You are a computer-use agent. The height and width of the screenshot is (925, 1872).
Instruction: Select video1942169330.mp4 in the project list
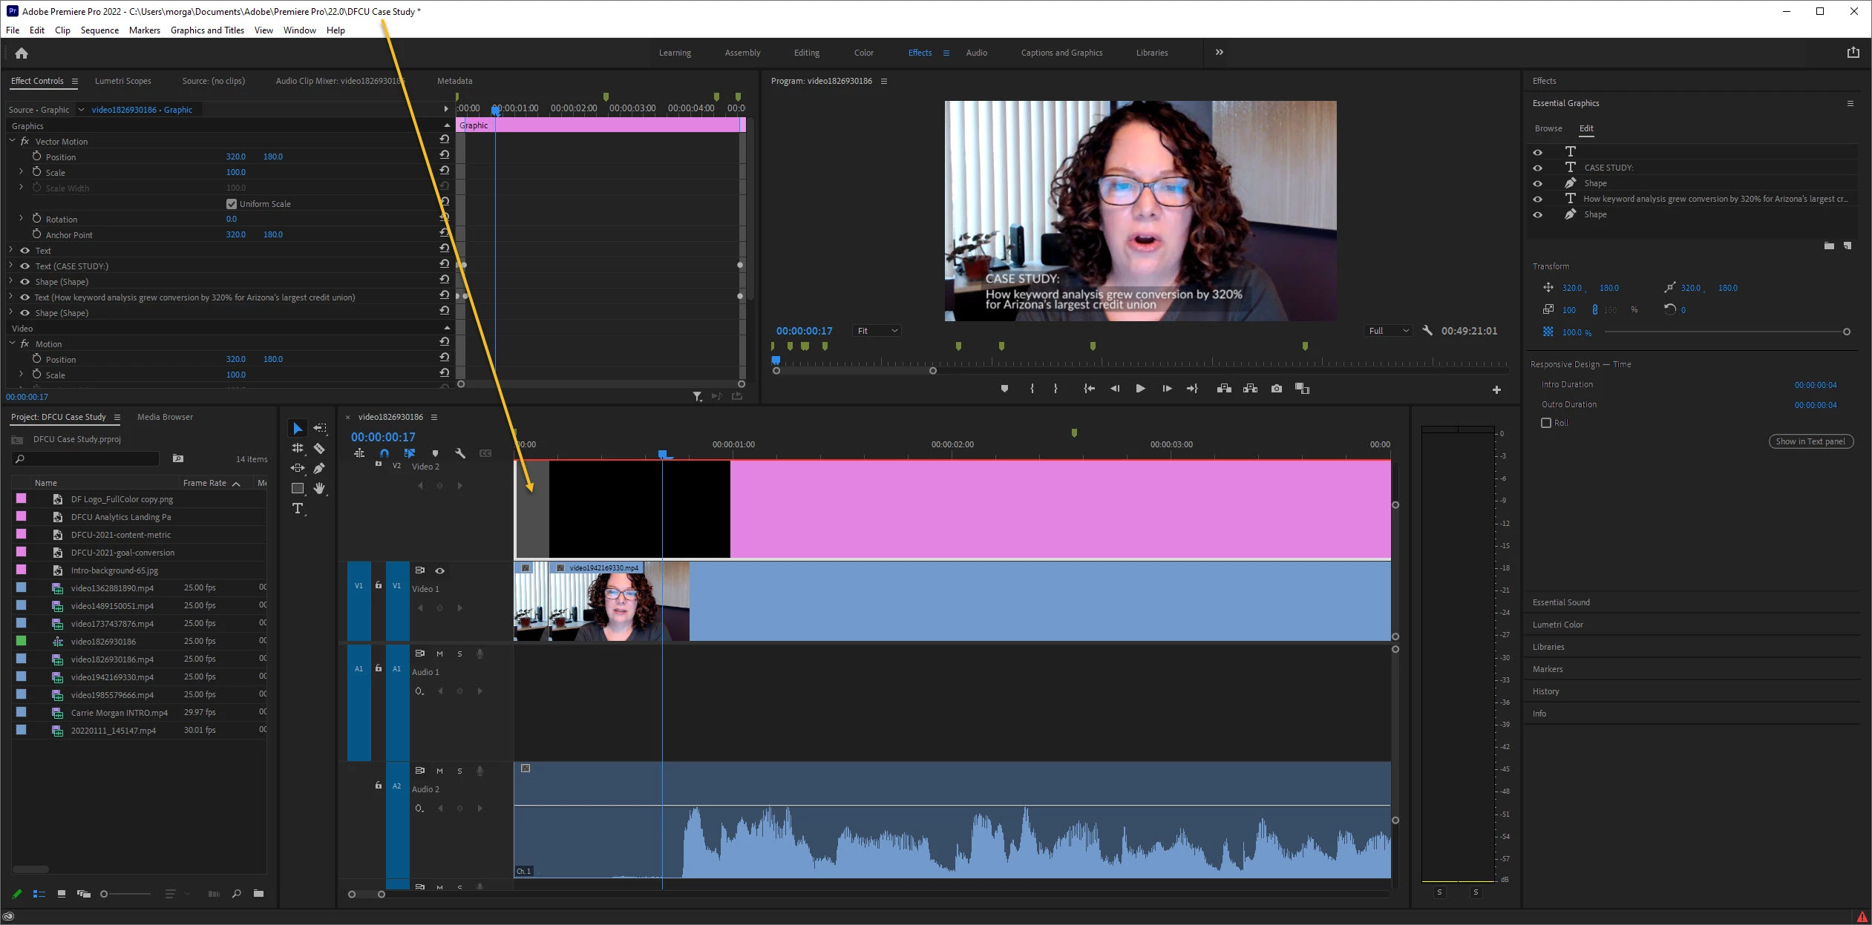(112, 677)
